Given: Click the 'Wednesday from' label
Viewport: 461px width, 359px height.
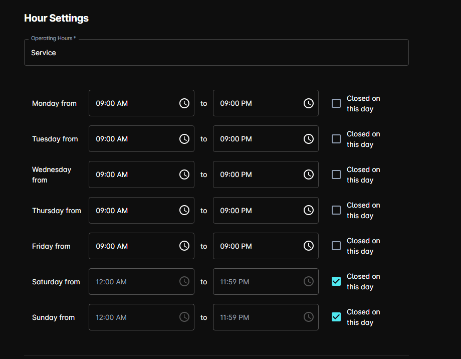Looking at the screenshot, I should [52, 175].
